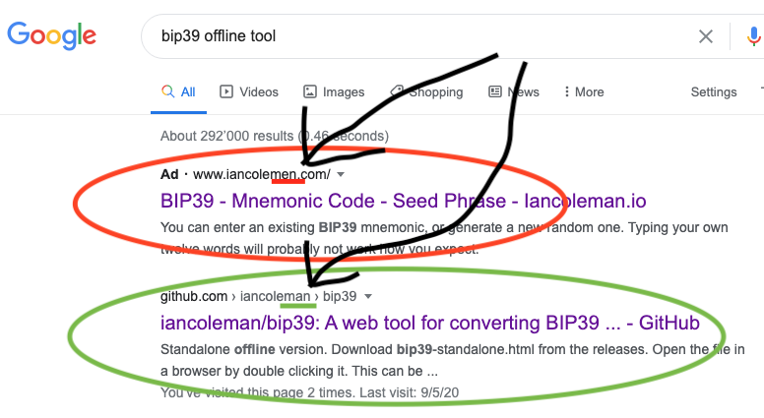Viewport: 764px width, 418px height.
Task: Select the All results tab
Action: (178, 92)
